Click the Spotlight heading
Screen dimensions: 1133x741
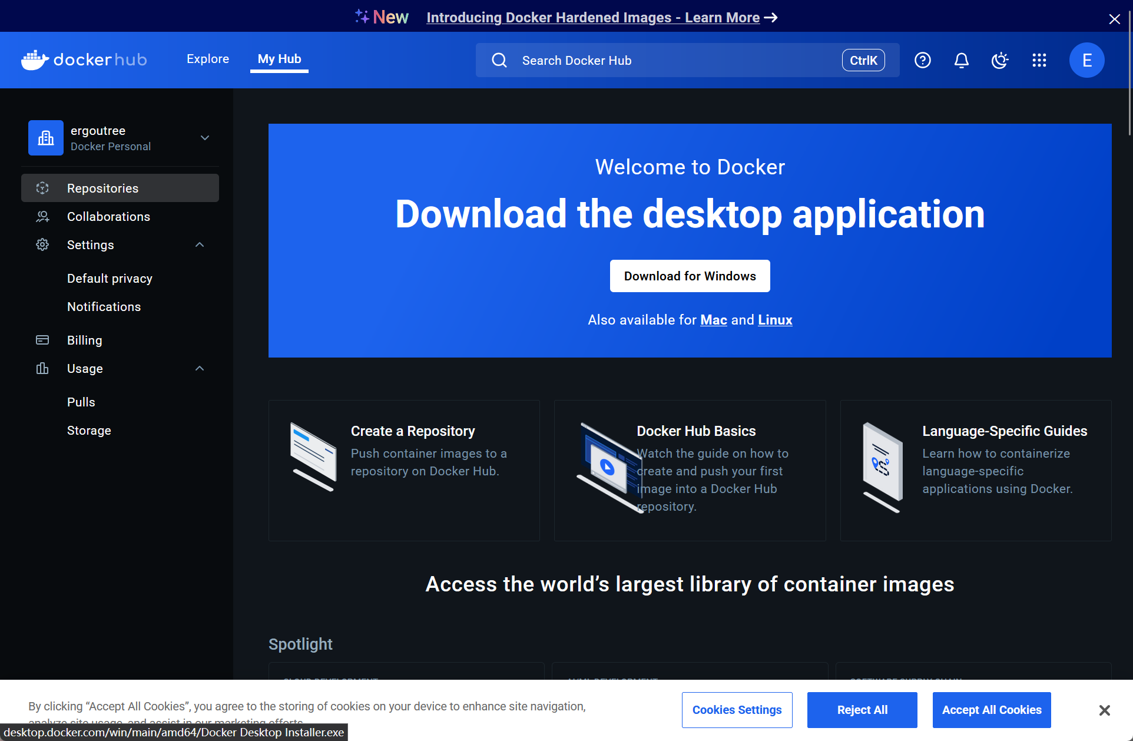click(300, 644)
